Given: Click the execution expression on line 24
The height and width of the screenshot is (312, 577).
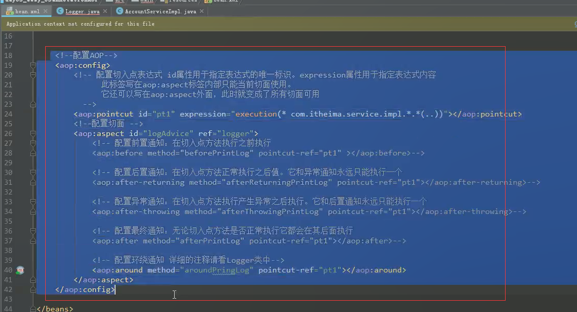Looking at the screenshot, I should (339, 114).
